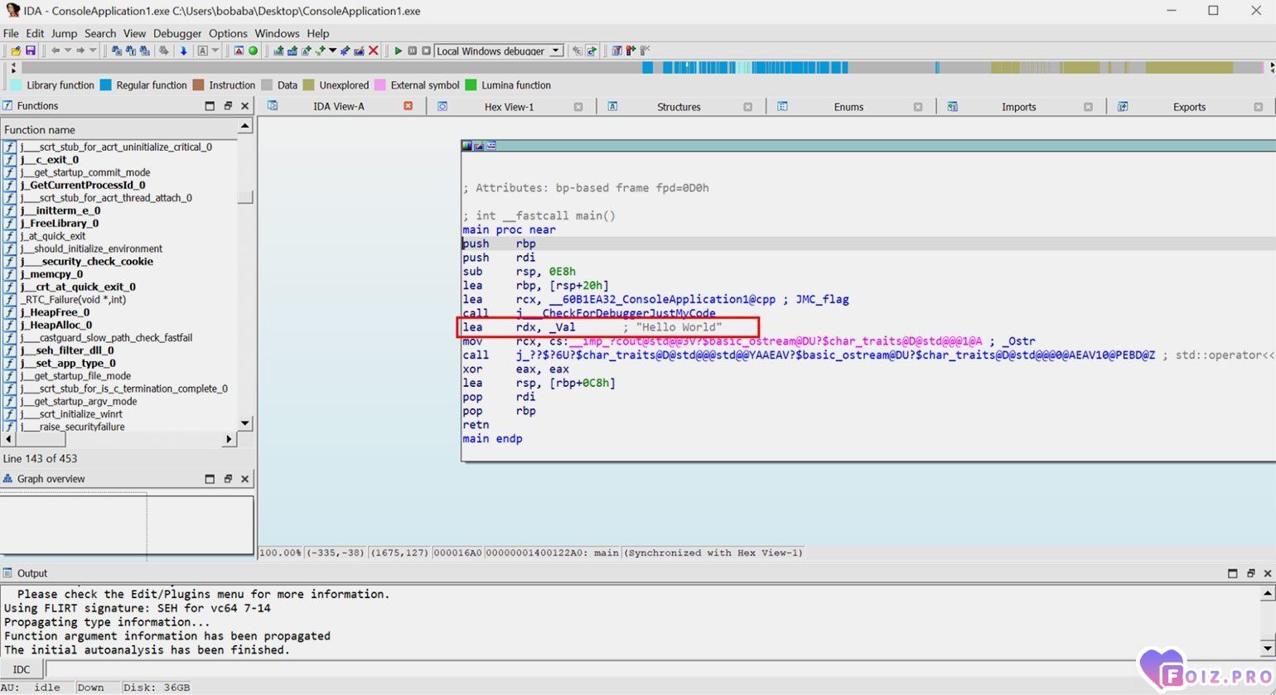This screenshot has height=695, width=1276.
Task: Open the Options menu
Action: point(228,33)
